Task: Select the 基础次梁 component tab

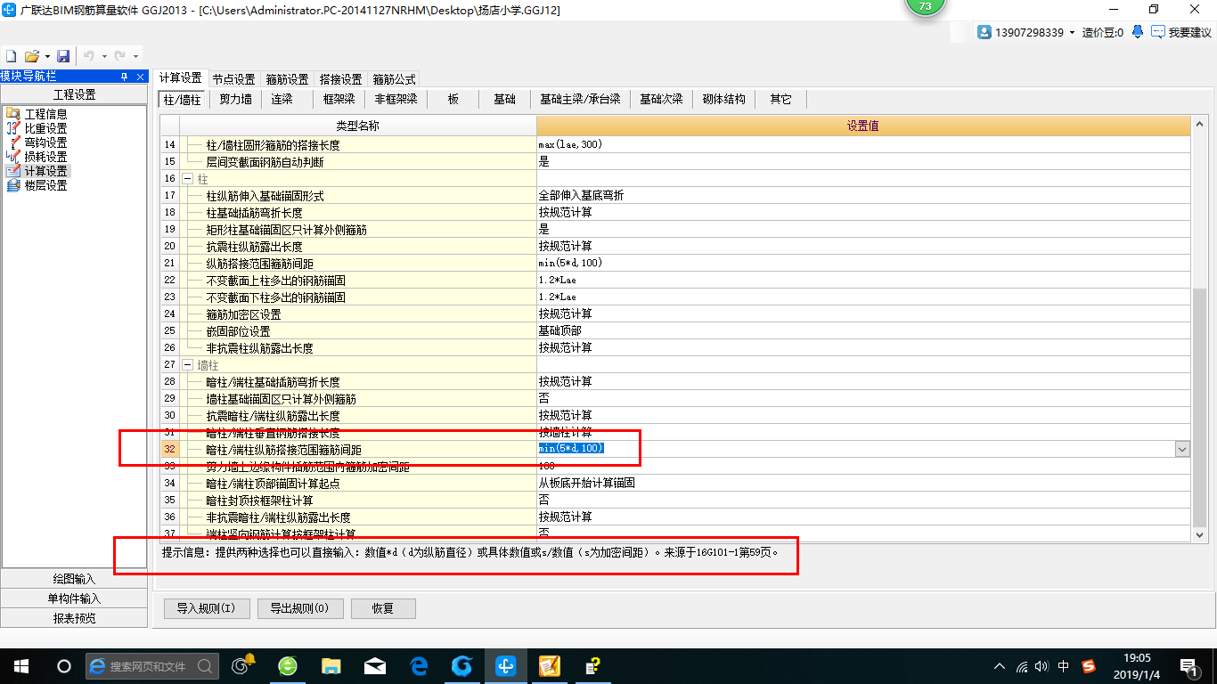Action: pos(661,99)
